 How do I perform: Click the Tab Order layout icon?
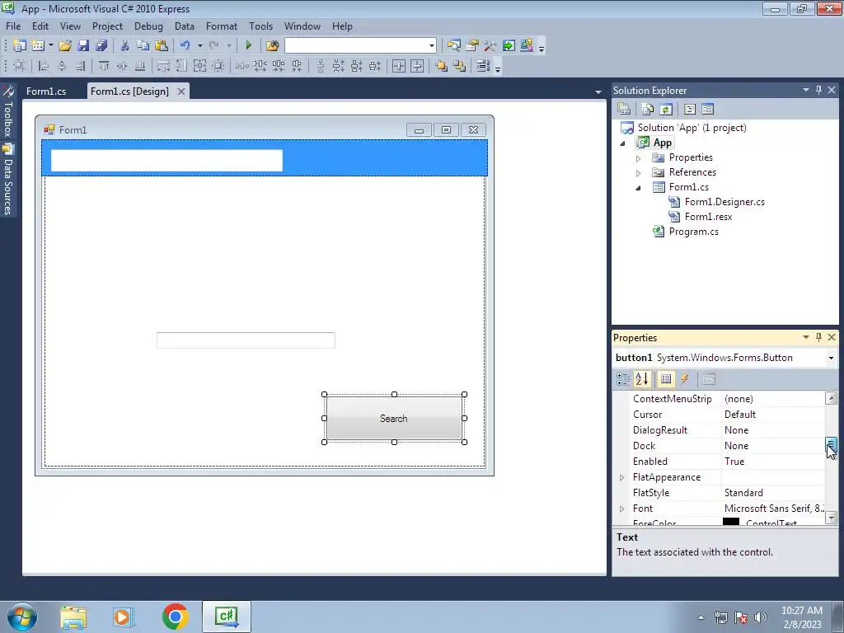[483, 66]
